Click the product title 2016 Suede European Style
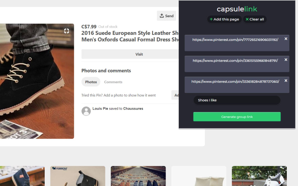Screen dimensions: 298x186 [130, 36]
